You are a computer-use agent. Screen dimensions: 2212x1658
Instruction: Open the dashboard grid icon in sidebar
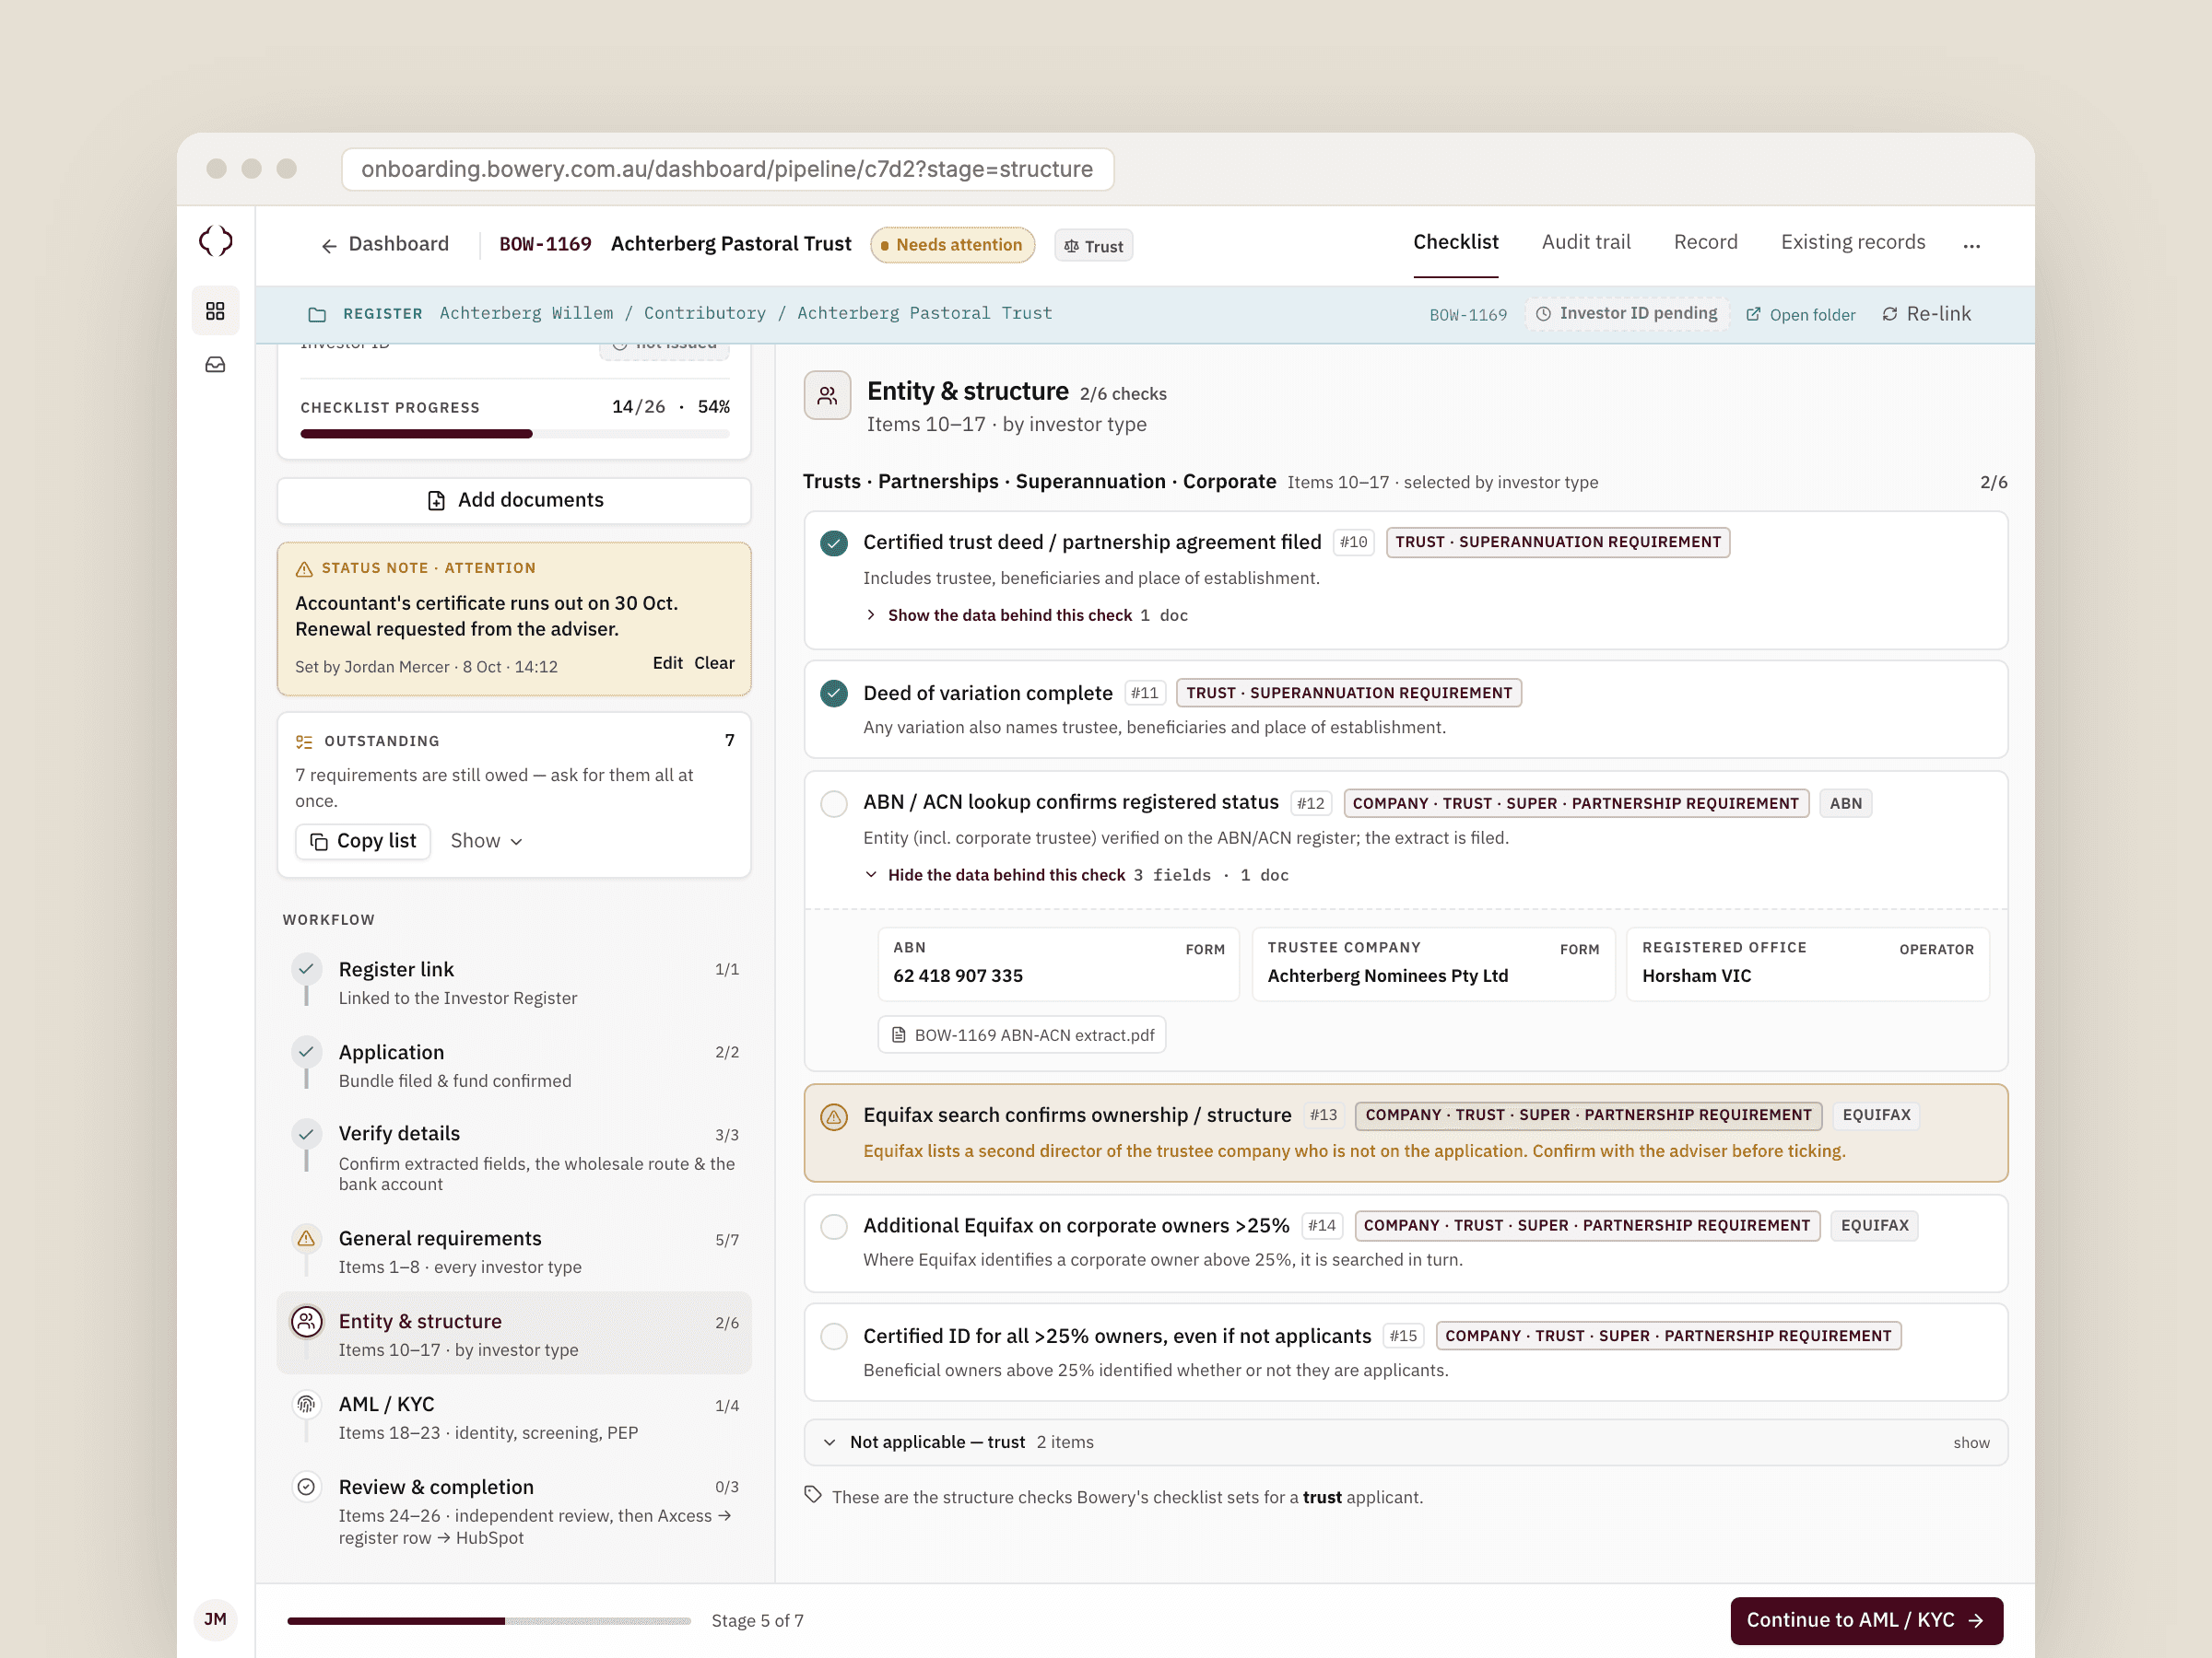click(x=215, y=310)
